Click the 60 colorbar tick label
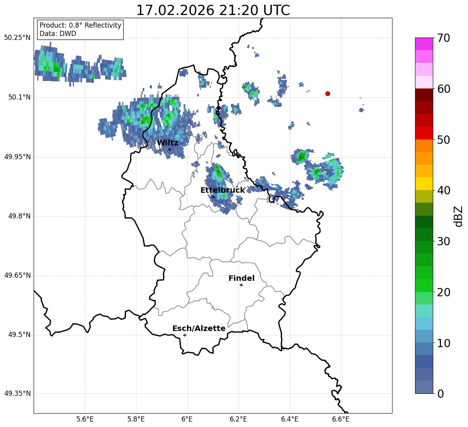This screenshot has height=427, width=468. coord(444,89)
